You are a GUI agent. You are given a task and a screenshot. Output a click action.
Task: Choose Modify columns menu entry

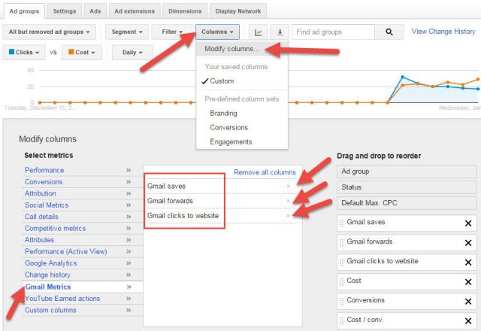(232, 49)
